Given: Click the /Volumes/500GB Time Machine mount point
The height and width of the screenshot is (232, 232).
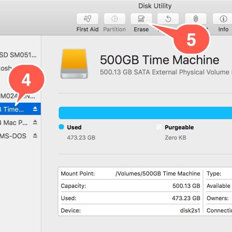Looking at the screenshot, I should coord(158,174).
